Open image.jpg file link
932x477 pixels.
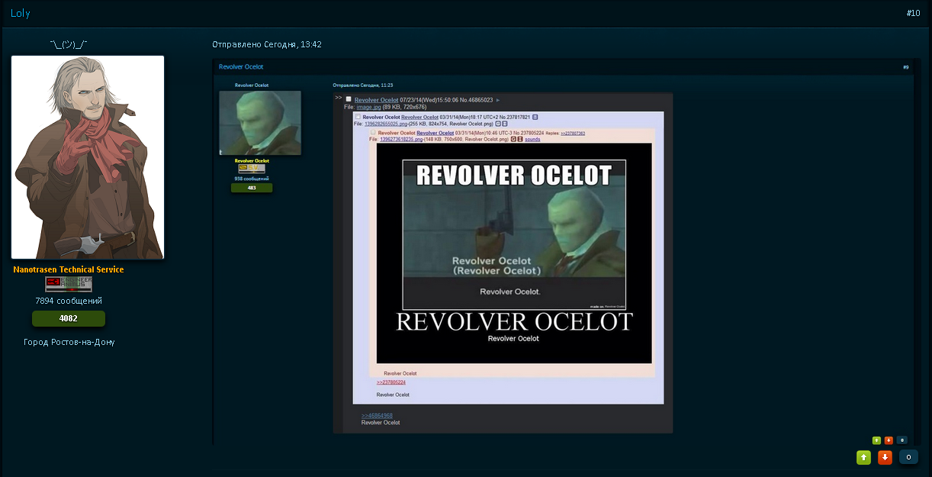click(368, 108)
